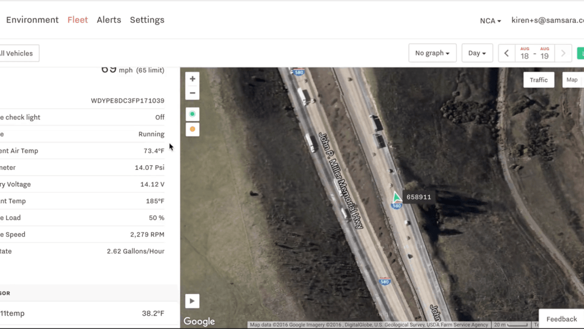Select the VIN WDYPE8DC3FP171039 text
This screenshot has width=584, height=329.
[x=128, y=101]
